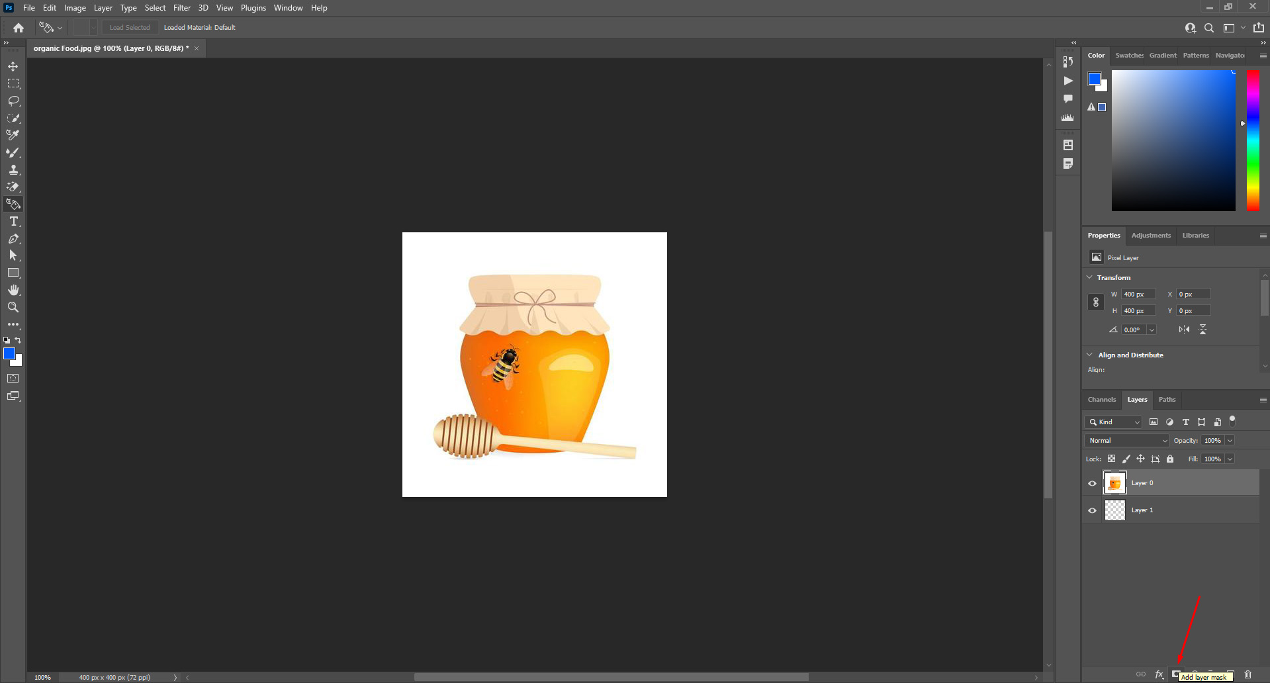Open the Image menu

[75, 8]
